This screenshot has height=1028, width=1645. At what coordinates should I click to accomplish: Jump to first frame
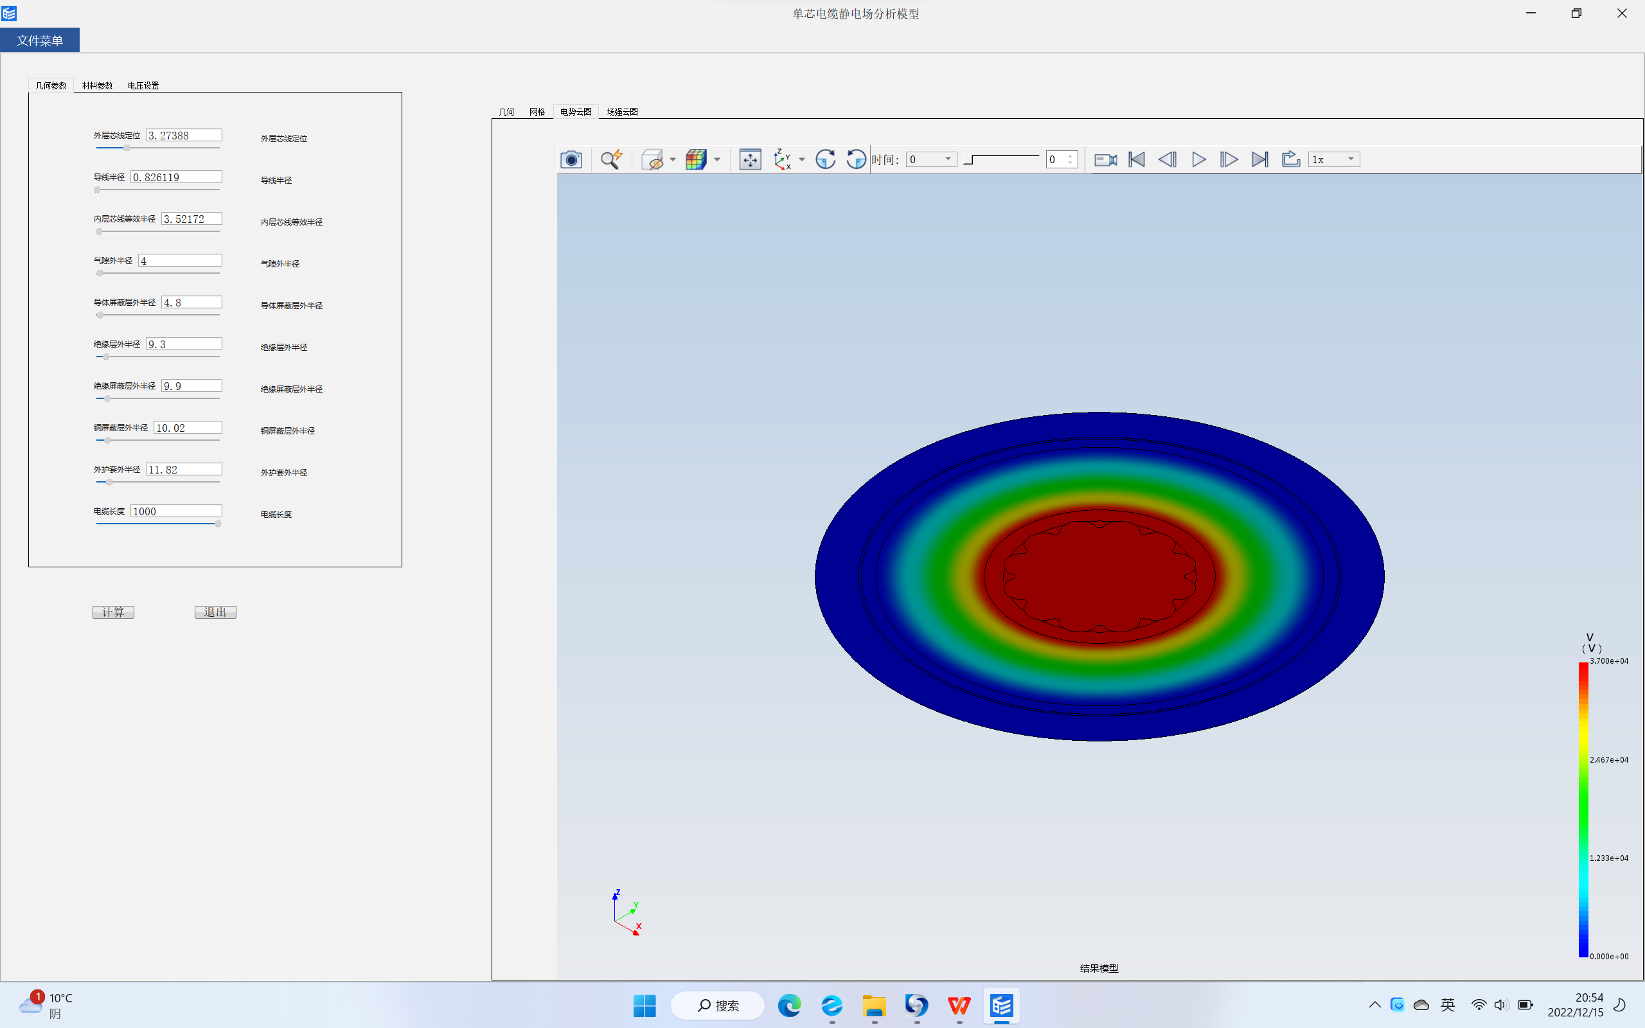tap(1137, 159)
